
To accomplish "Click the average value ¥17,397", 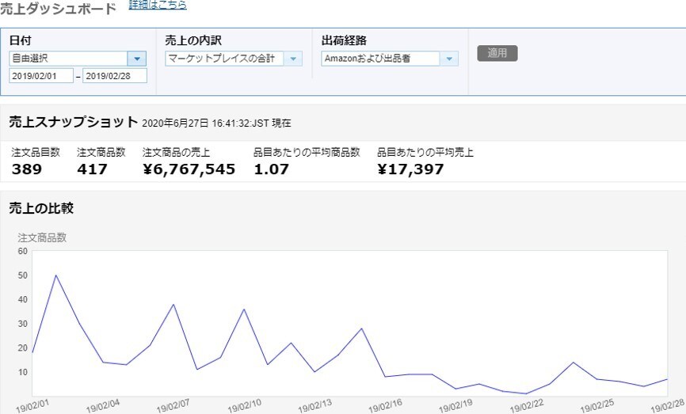I will click(411, 169).
